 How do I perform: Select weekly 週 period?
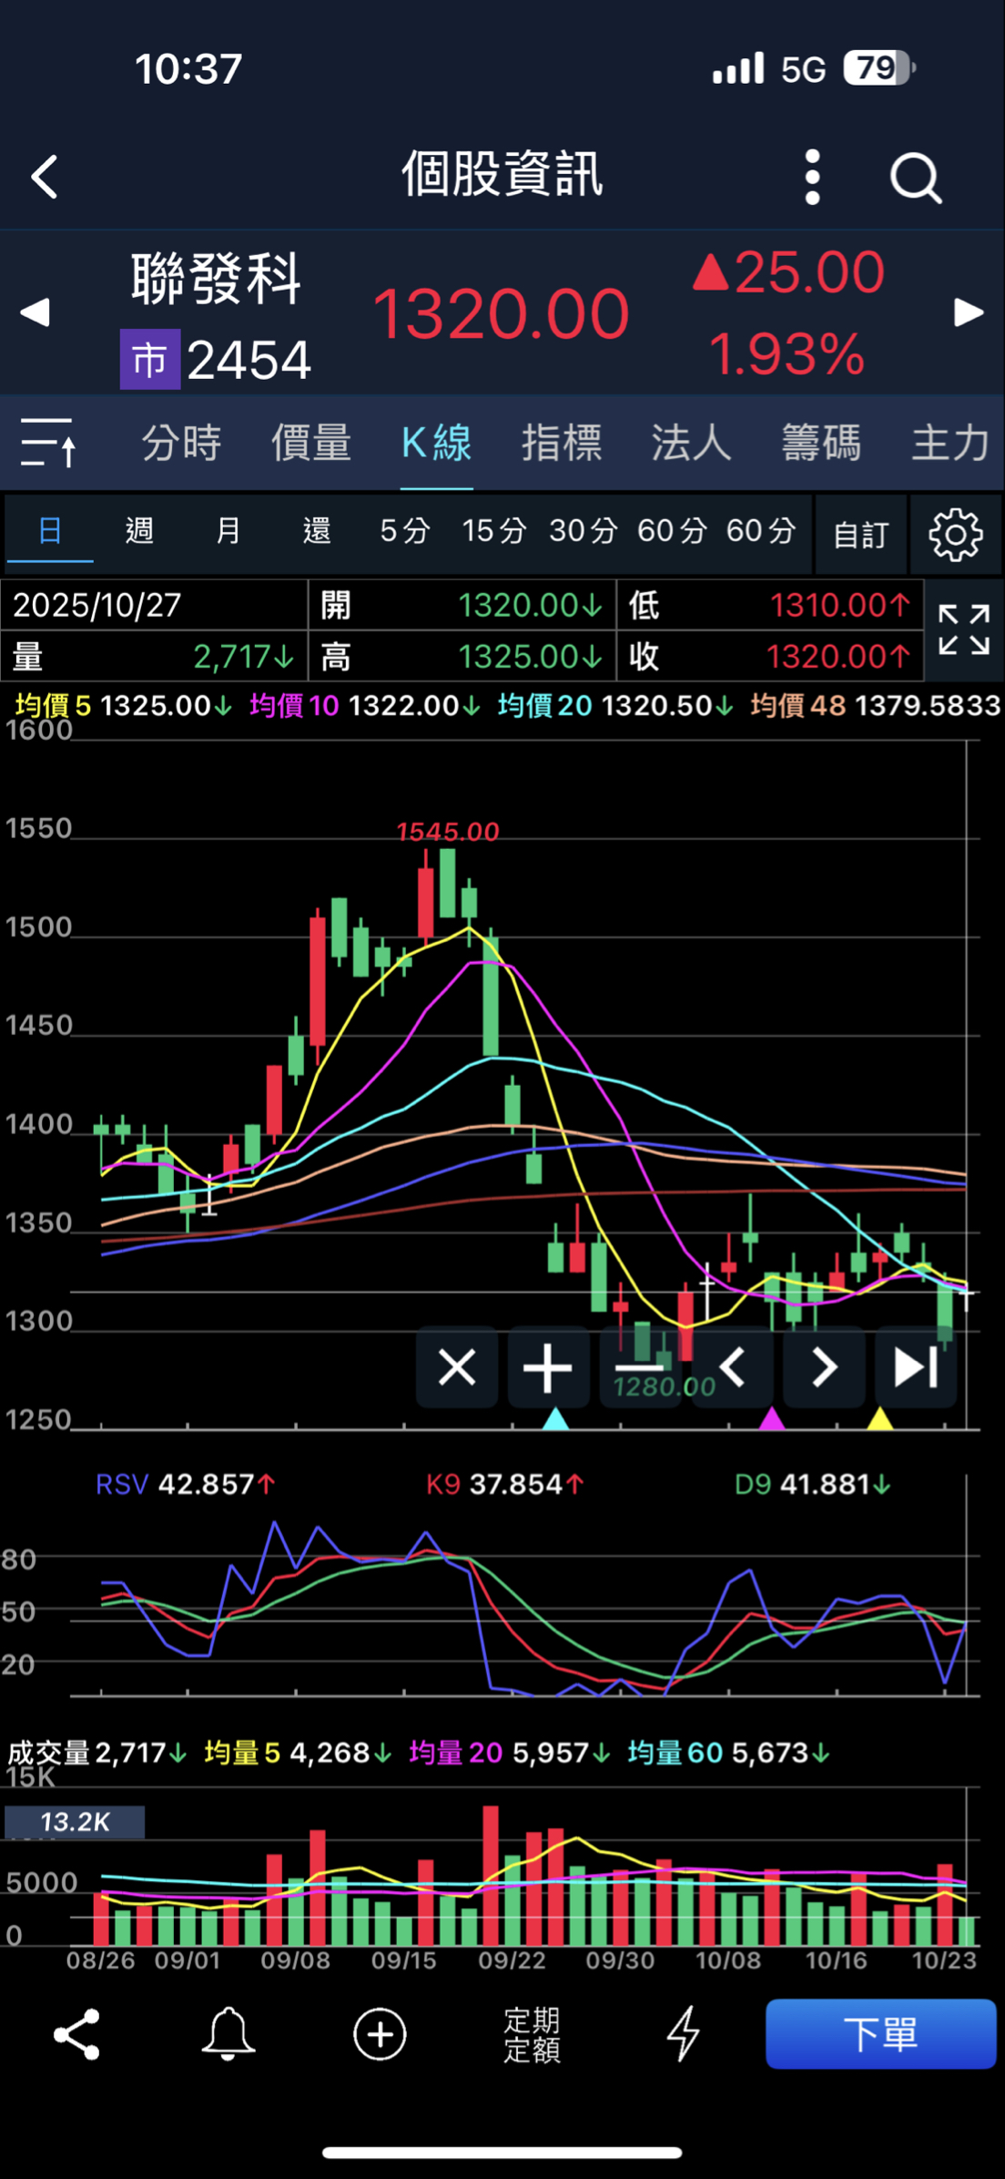coord(139,530)
